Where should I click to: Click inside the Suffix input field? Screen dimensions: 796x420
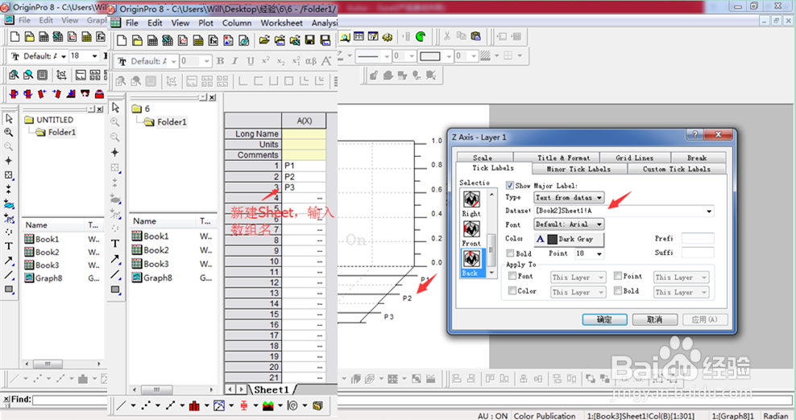pyautogui.click(x=698, y=253)
